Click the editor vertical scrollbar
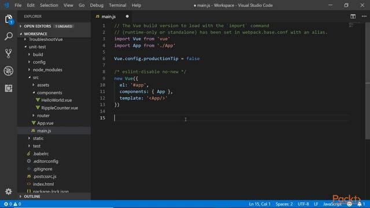The height and width of the screenshot is (208, 370). [368, 81]
